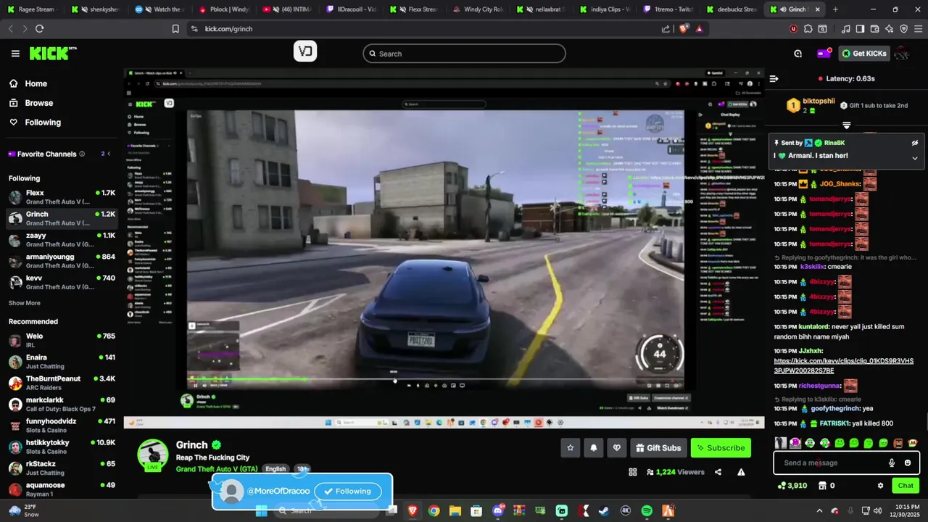Open Steam from the taskbar
The height and width of the screenshot is (522, 928).
604,510
